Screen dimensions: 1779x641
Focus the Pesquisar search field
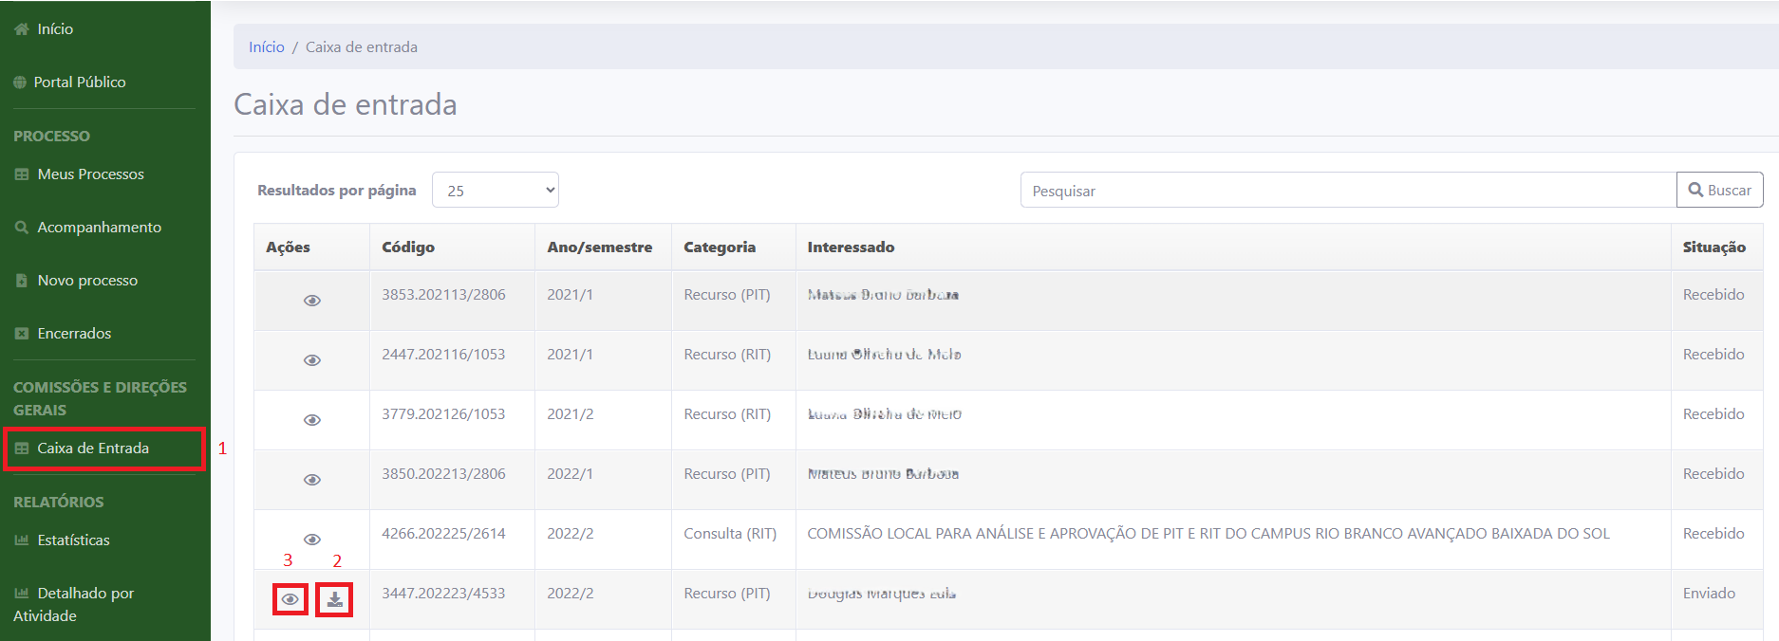pyautogui.click(x=1348, y=191)
